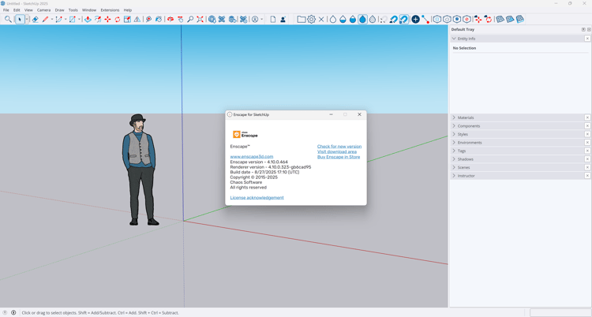Select the Rectangle shape tool
The image size is (592, 317).
[72, 19]
